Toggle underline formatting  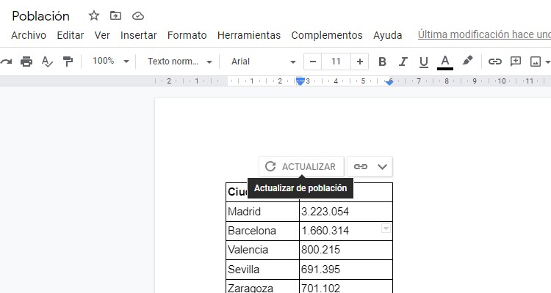click(x=423, y=62)
